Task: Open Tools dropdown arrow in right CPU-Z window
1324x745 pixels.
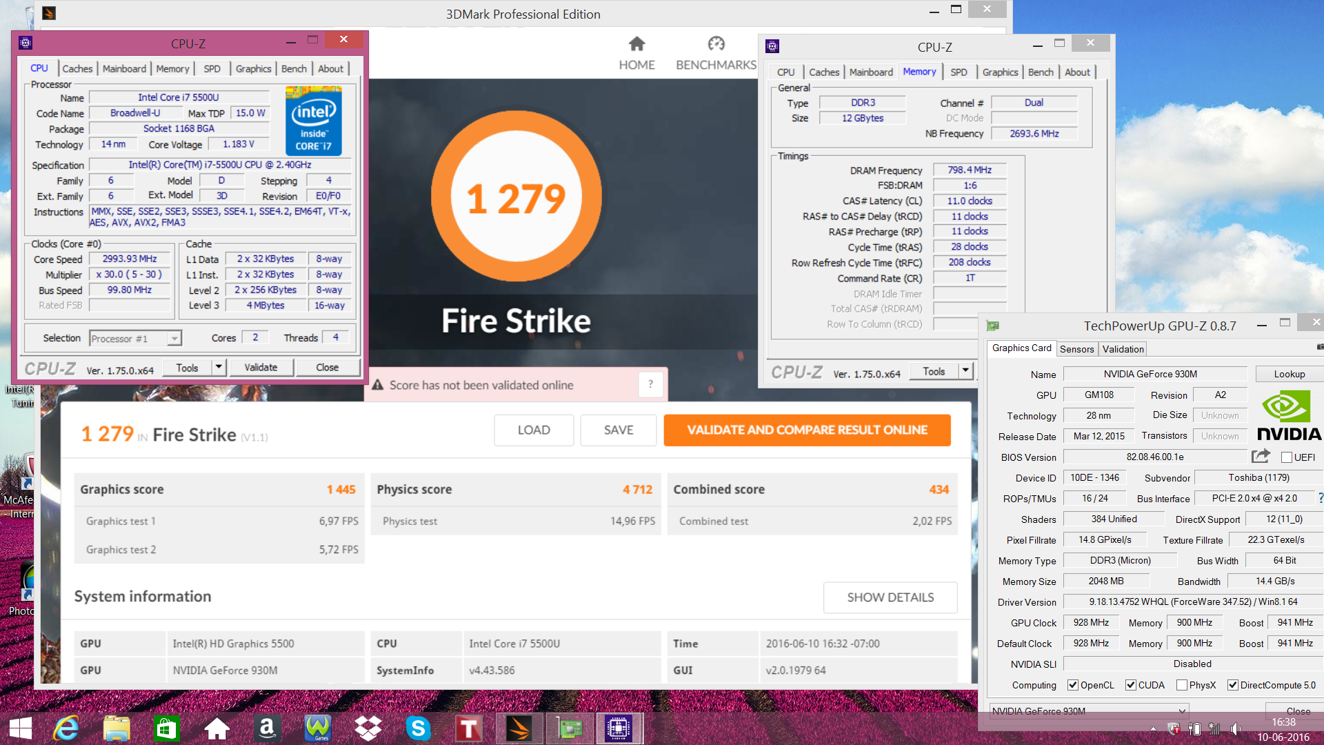Action: pos(965,370)
